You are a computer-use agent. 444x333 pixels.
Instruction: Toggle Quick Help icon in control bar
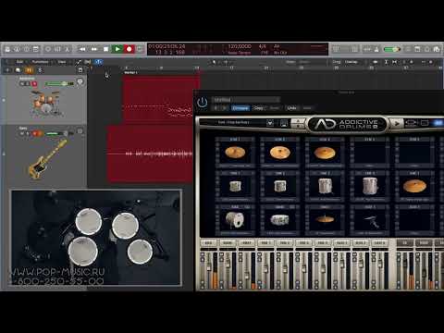tap(27, 49)
